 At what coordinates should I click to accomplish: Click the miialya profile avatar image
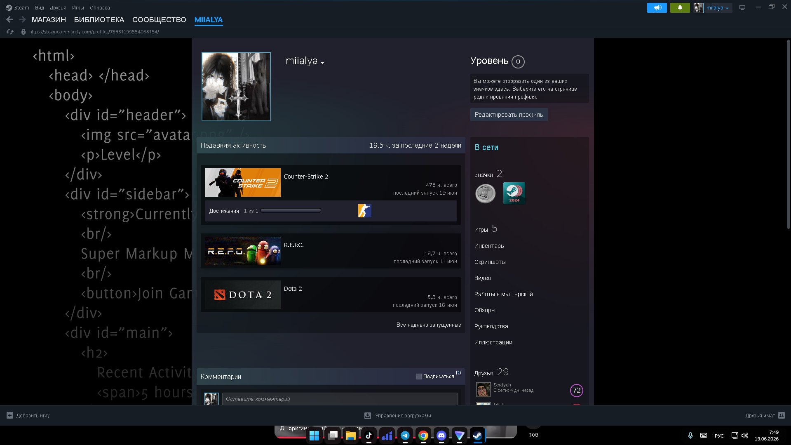[x=236, y=87]
